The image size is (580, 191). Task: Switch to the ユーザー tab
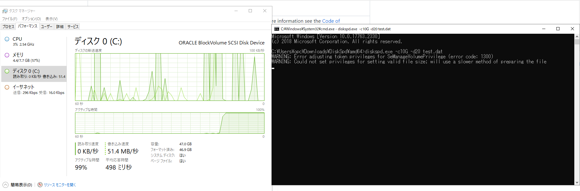(47, 27)
